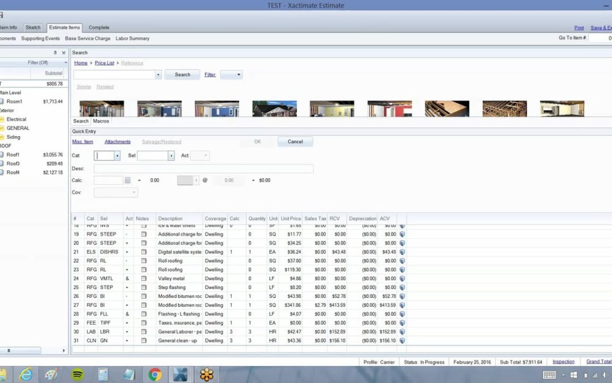Click the Search button
Viewport: 612px width, 383px height.
pyautogui.click(x=182, y=75)
